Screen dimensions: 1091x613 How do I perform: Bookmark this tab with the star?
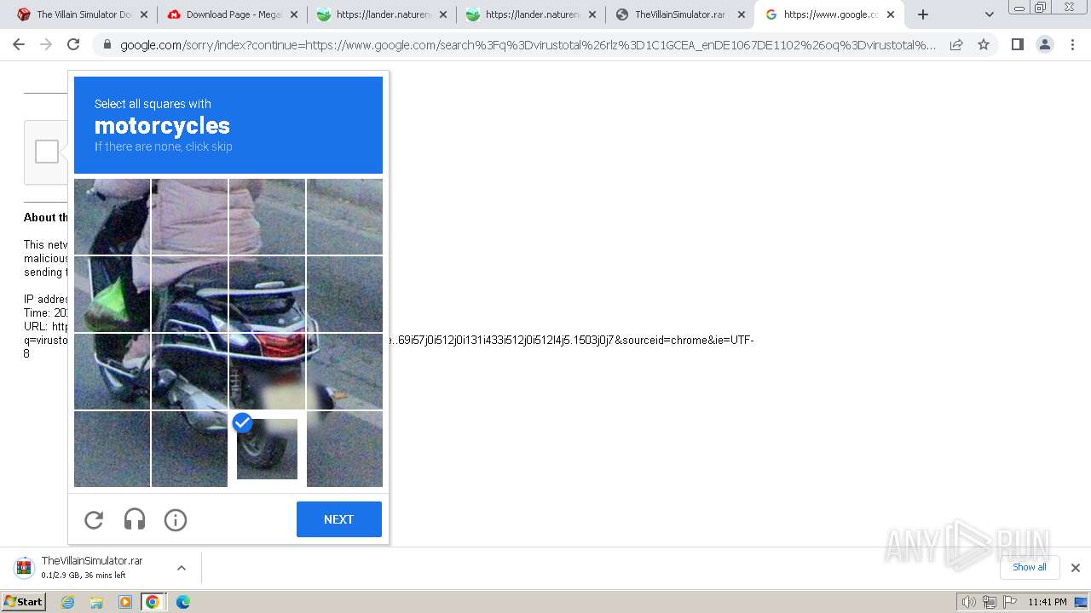pyautogui.click(x=984, y=44)
